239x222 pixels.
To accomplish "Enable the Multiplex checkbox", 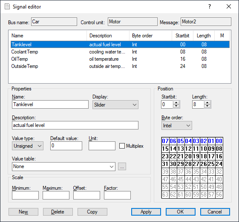I will 122,146.
